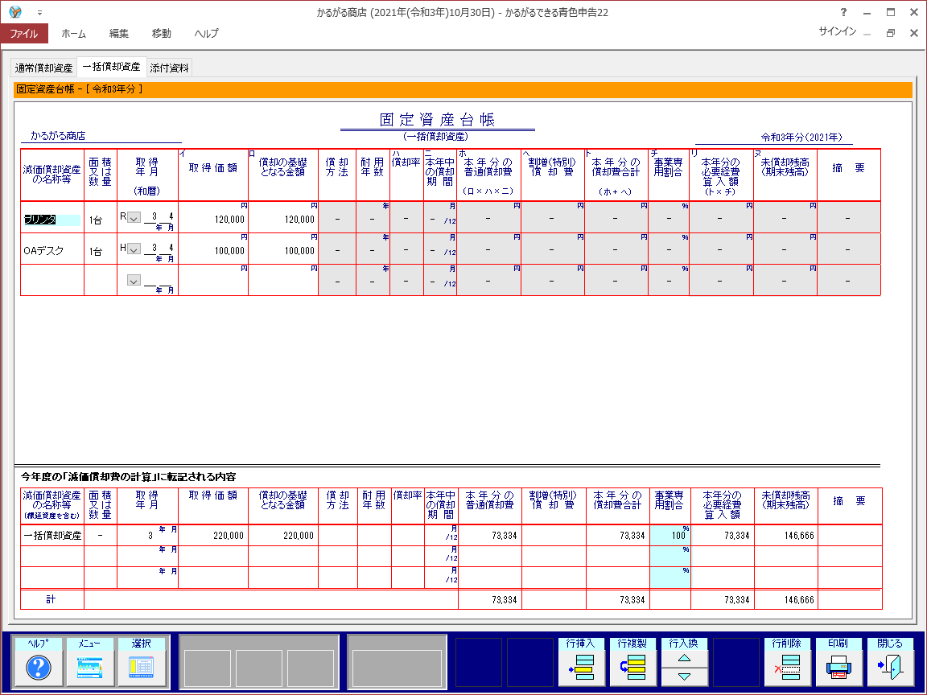The width and height of the screenshot is (927, 695).
Task: Open era dropdown in the empty row
Action: click(x=134, y=280)
